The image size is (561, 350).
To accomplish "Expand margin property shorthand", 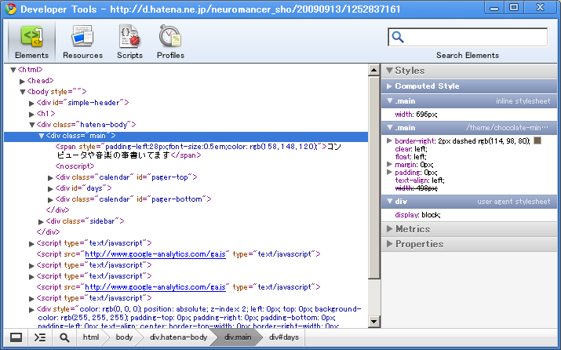I will pos(390,164).
